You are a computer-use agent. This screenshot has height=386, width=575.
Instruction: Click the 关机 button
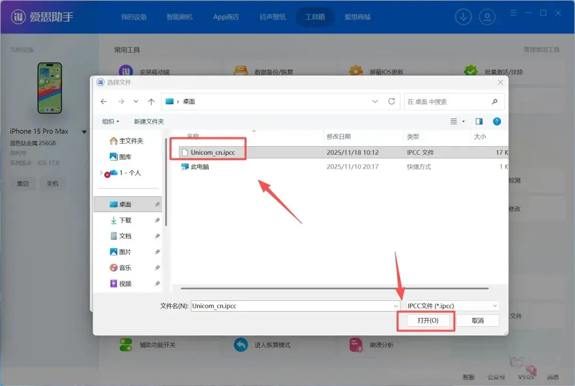pos(52,183)
